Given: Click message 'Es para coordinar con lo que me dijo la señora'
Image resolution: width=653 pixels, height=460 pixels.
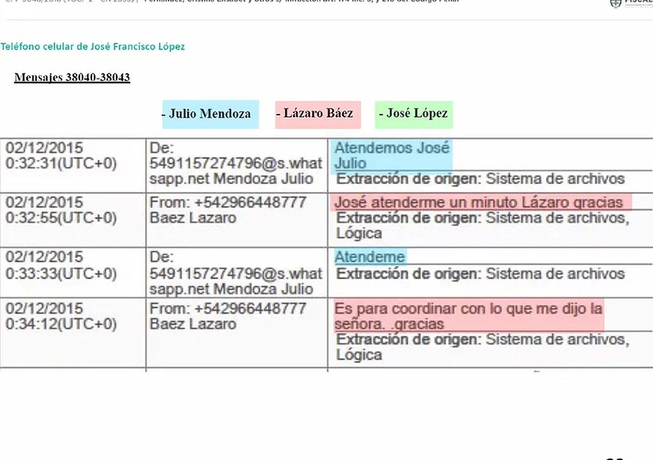Looking at the screenshot, I should (x=467, y=316).
